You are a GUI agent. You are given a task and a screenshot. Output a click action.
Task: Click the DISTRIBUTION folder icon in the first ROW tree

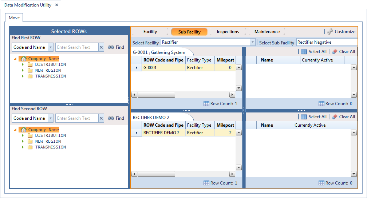pyautogui.click(x=30, y=64)
